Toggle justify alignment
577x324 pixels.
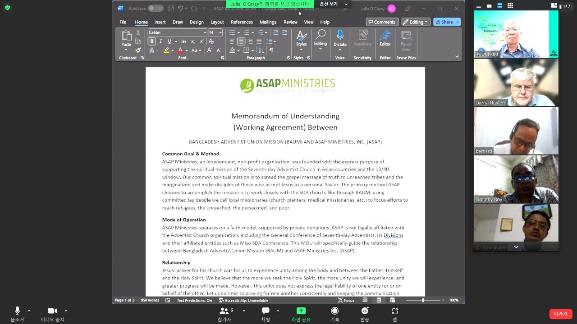[259, 41]
